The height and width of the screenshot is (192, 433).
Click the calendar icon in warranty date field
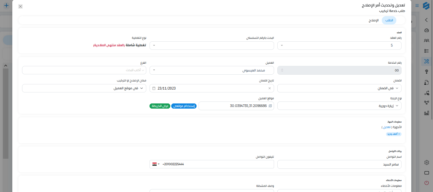click(x=154, y=88)
